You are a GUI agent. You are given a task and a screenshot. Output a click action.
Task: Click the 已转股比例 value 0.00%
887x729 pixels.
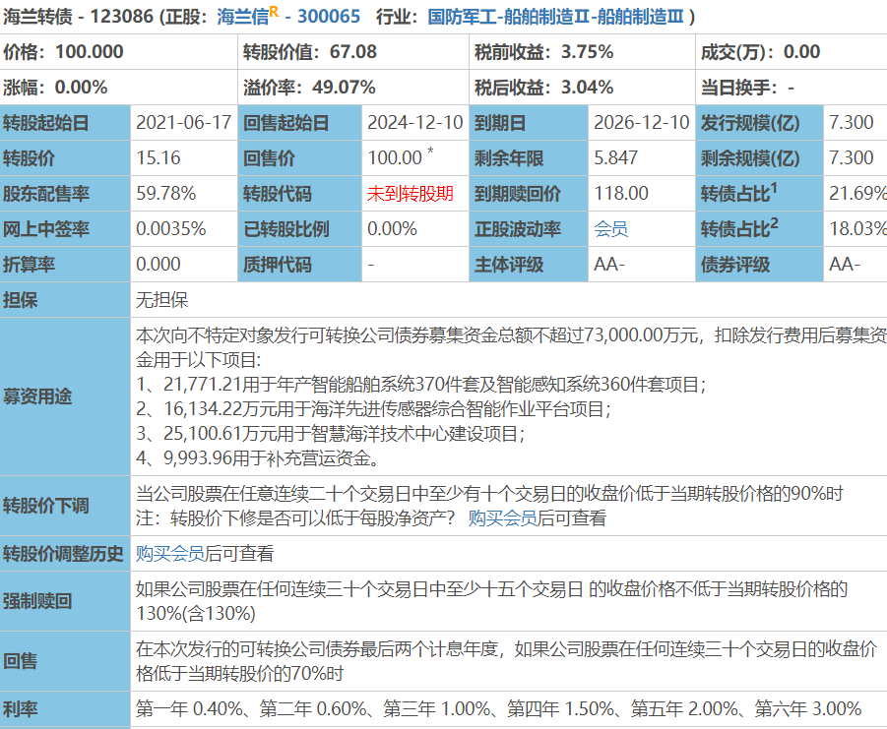[392, 229]
